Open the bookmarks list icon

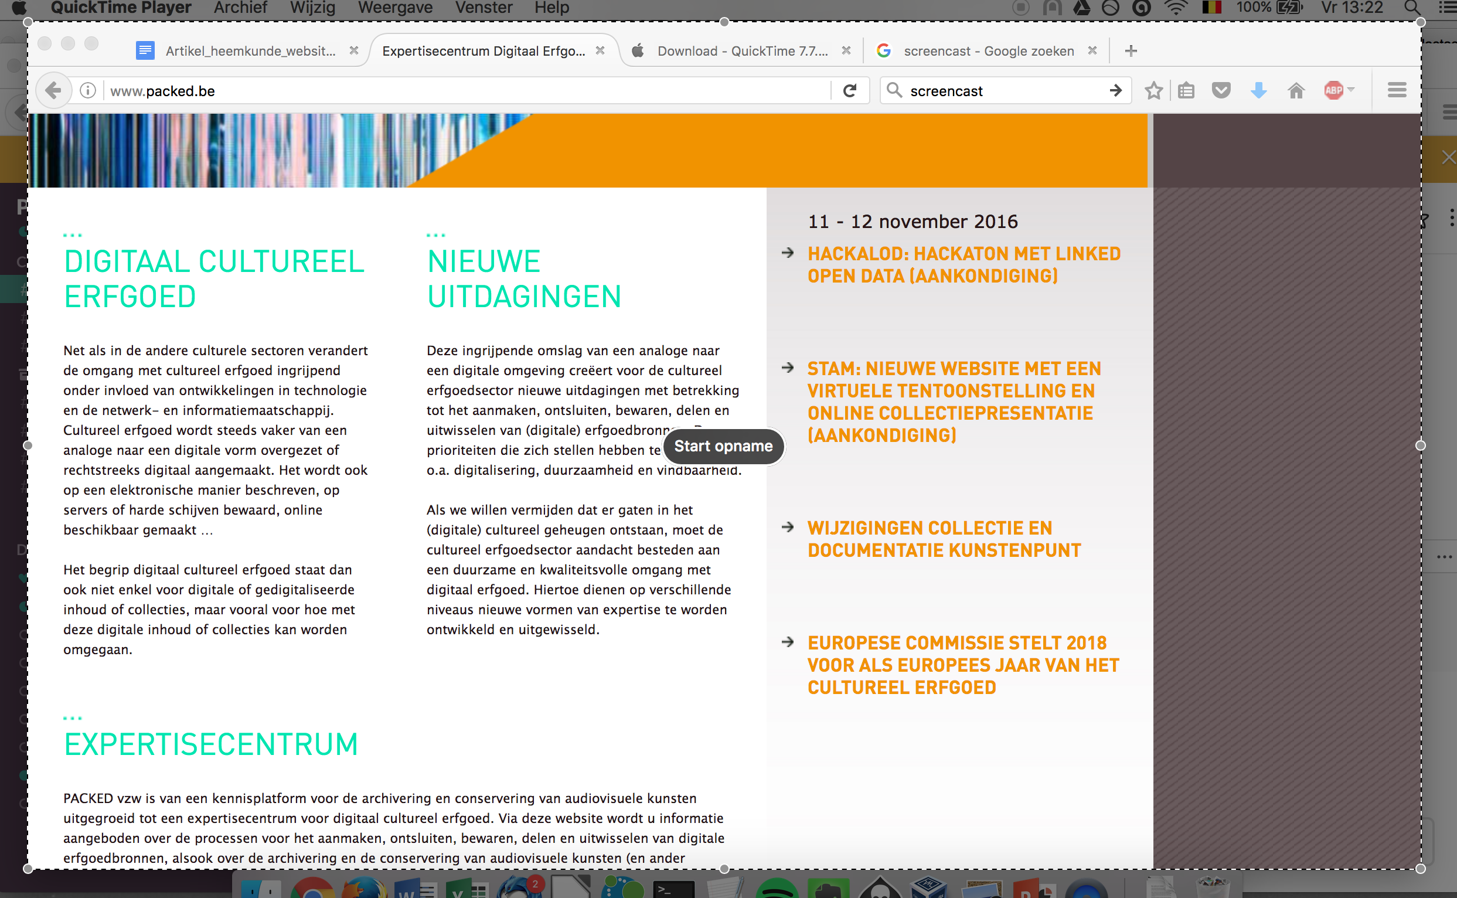pyautogui.click(x=1186, y=91)
